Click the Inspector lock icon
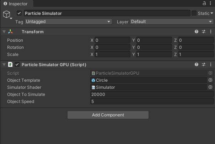Screen dimensions: 215x144 [x=204, y=3]
